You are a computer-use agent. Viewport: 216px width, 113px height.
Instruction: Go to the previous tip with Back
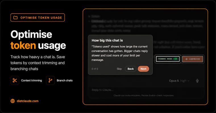[x=130, y=69]
